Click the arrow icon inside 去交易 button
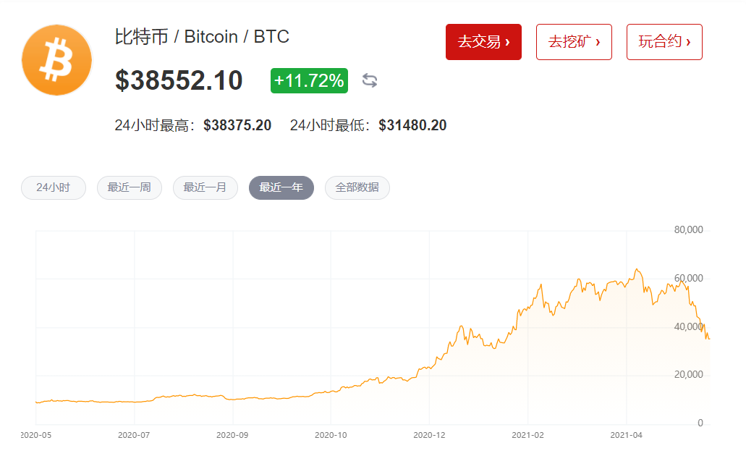 pos(506,42)
